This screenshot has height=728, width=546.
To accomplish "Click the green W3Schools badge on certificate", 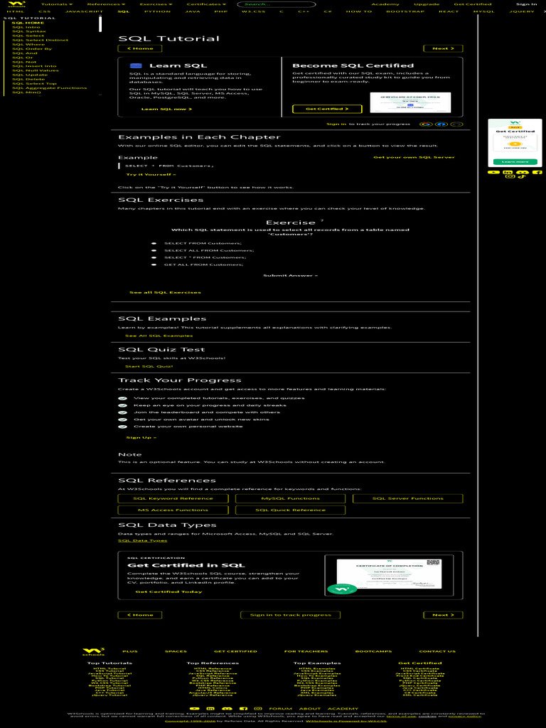I will tap(342, 589).
